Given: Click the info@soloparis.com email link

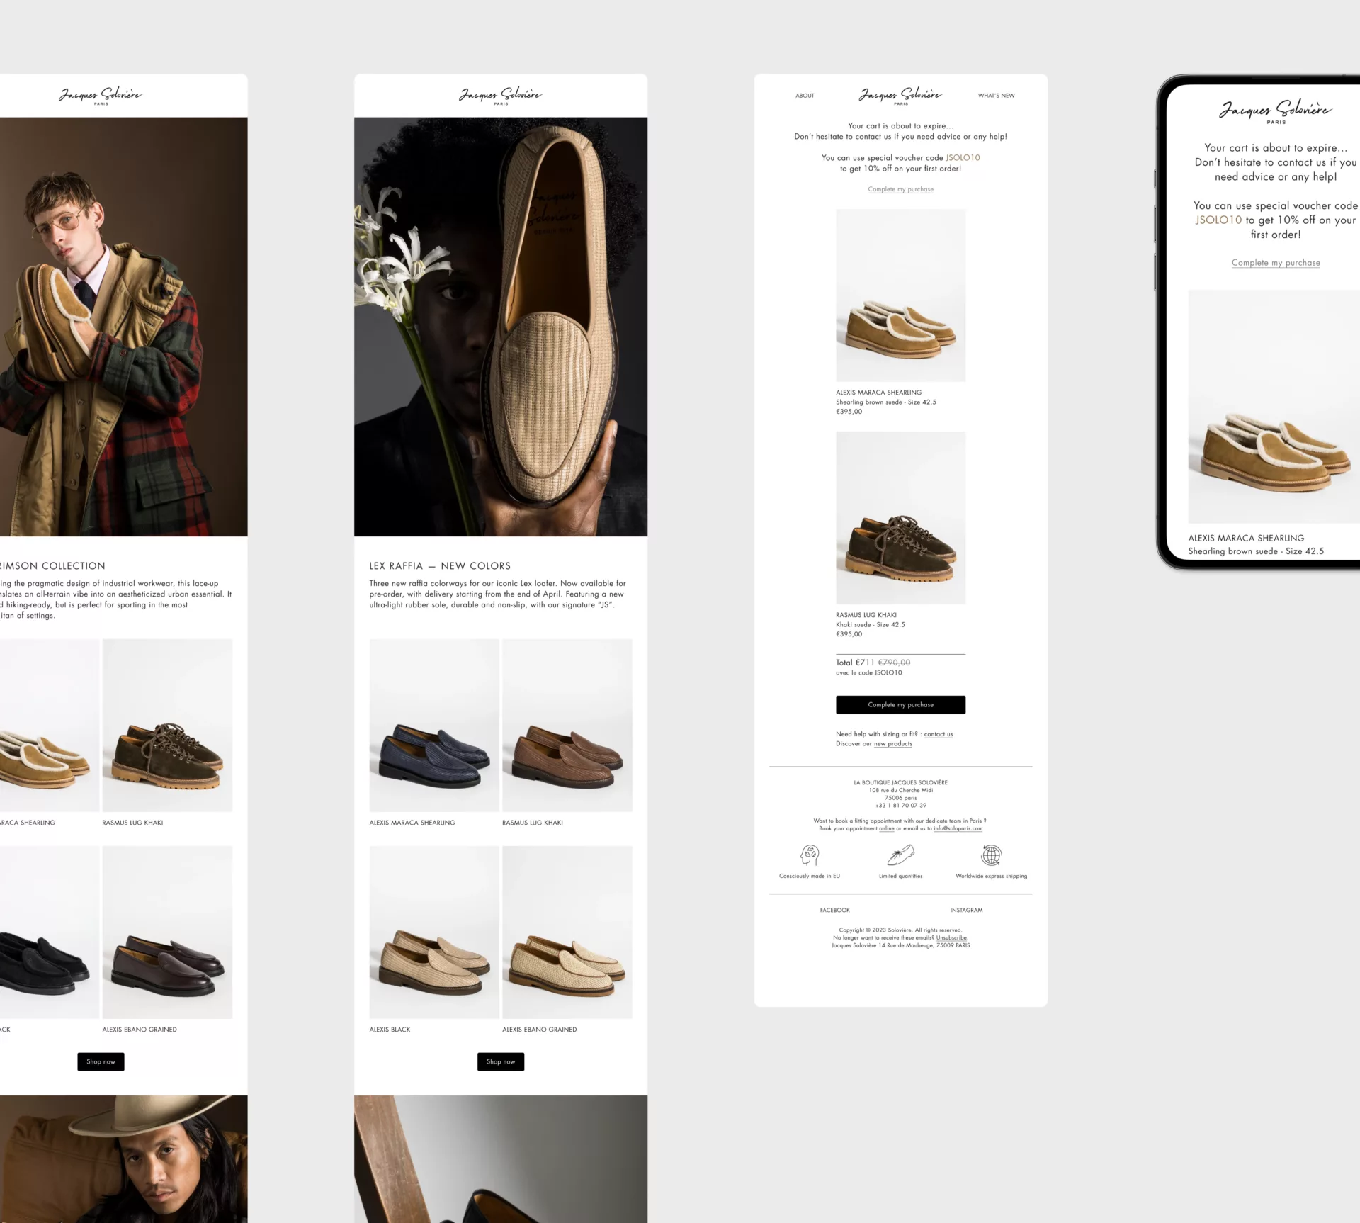Looking at the screenshot, I should click(x=958, y=828).
